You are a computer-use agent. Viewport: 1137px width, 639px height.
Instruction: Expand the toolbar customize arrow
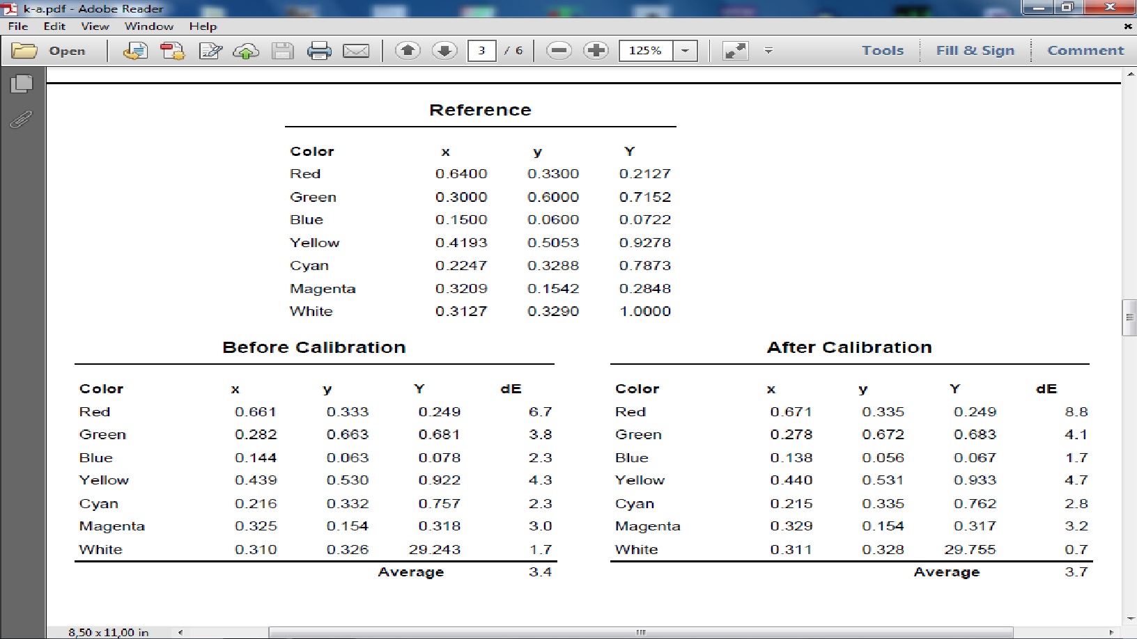coord(768,51)
